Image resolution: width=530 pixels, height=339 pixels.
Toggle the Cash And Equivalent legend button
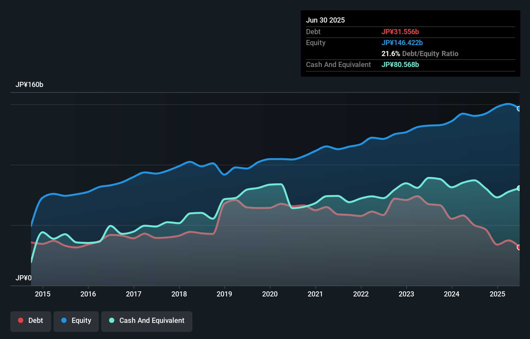pyautogui.click(x=147, y=321)
